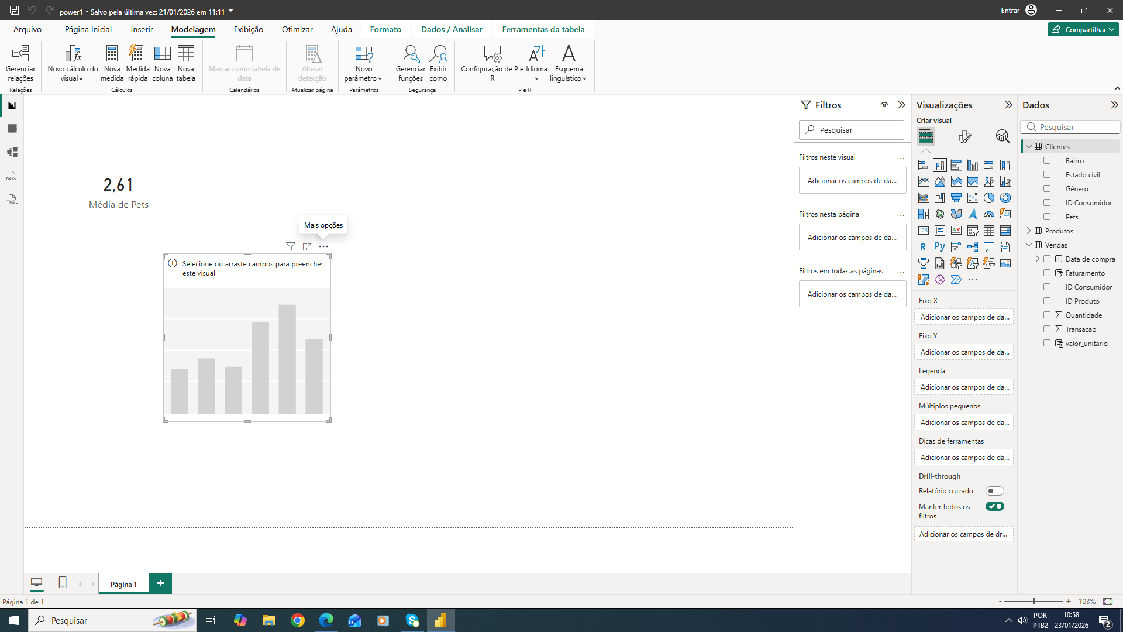Click the Medida rápida icon
The height and width of the screenshot is (632, 1123).
[x=137, y=54]
